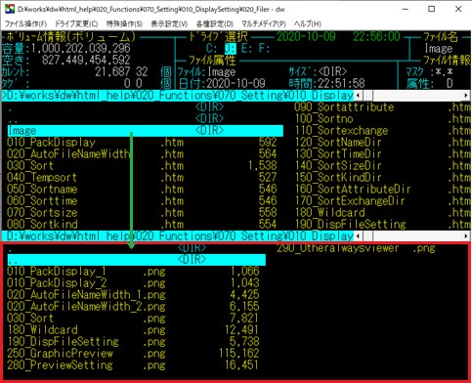Screen dimensions: 472x383
Task: Click the current directory dot entry in upper pane
Action: tap(115, 107)
